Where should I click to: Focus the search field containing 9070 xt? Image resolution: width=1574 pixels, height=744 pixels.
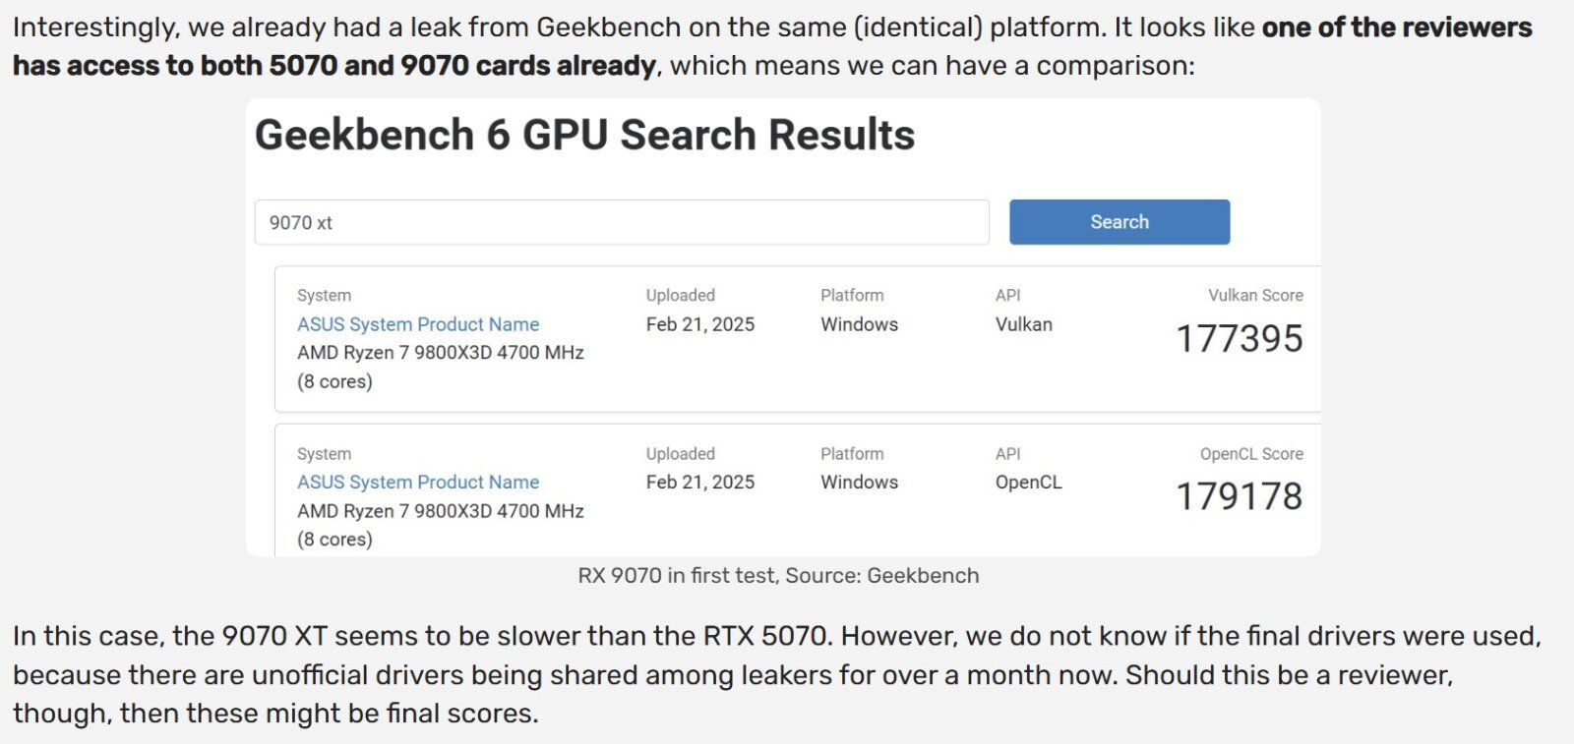coord(622,222)
